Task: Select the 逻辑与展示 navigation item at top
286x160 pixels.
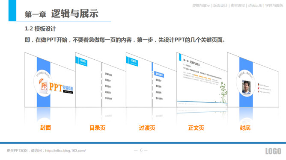Action: pyautogui.click(x=201, y=6)
